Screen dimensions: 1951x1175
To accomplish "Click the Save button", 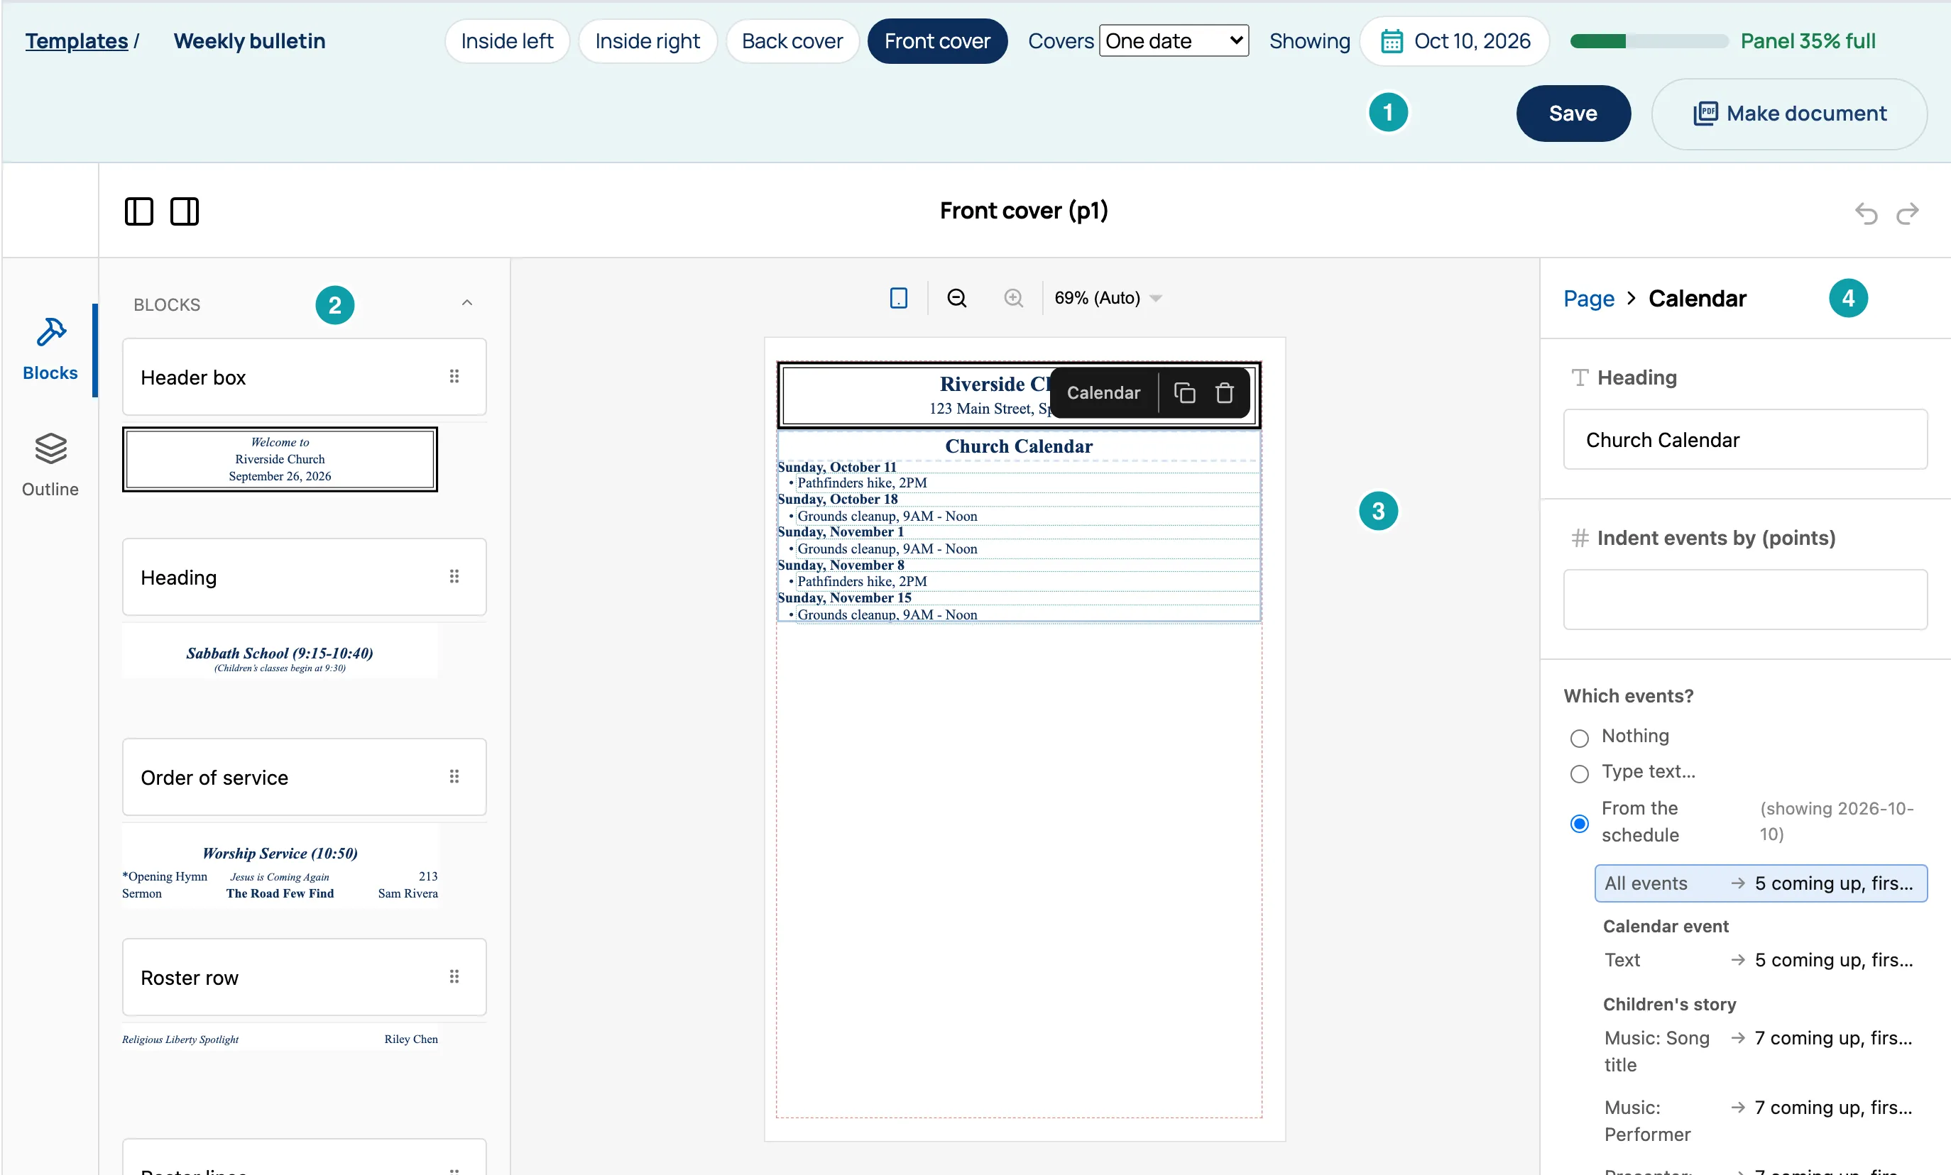I will pos(1573,113).
